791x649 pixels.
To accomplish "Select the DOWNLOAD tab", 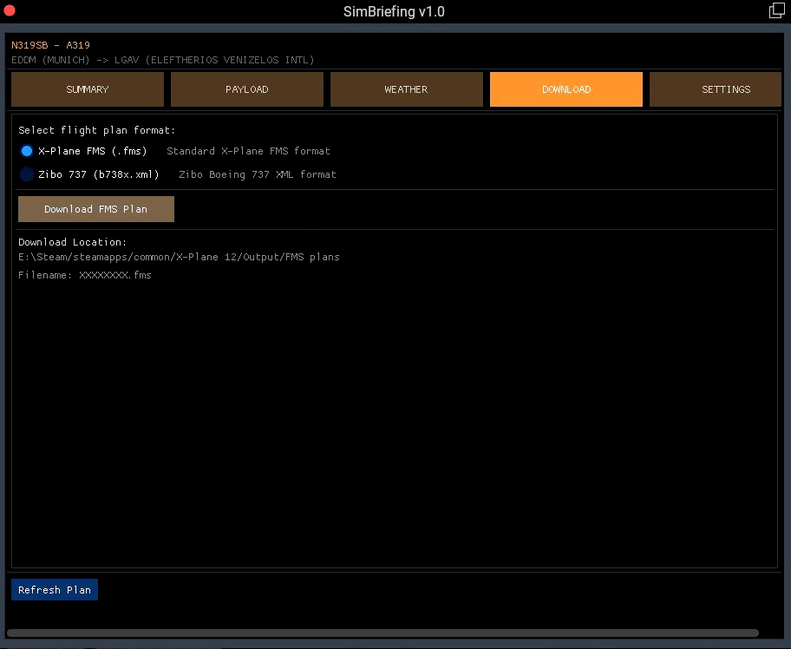I will point(565,89).
